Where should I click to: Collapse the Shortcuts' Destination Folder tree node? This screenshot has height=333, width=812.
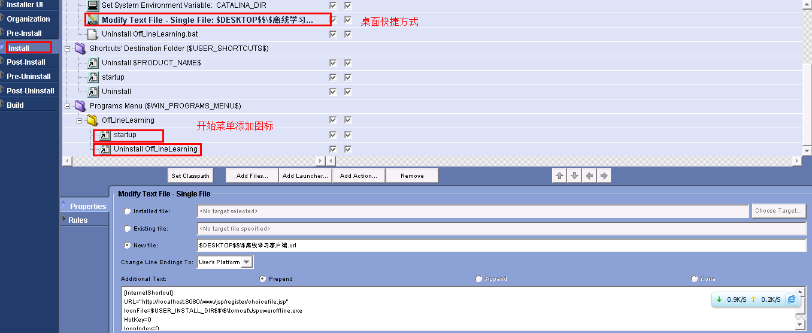pos(67,49)
